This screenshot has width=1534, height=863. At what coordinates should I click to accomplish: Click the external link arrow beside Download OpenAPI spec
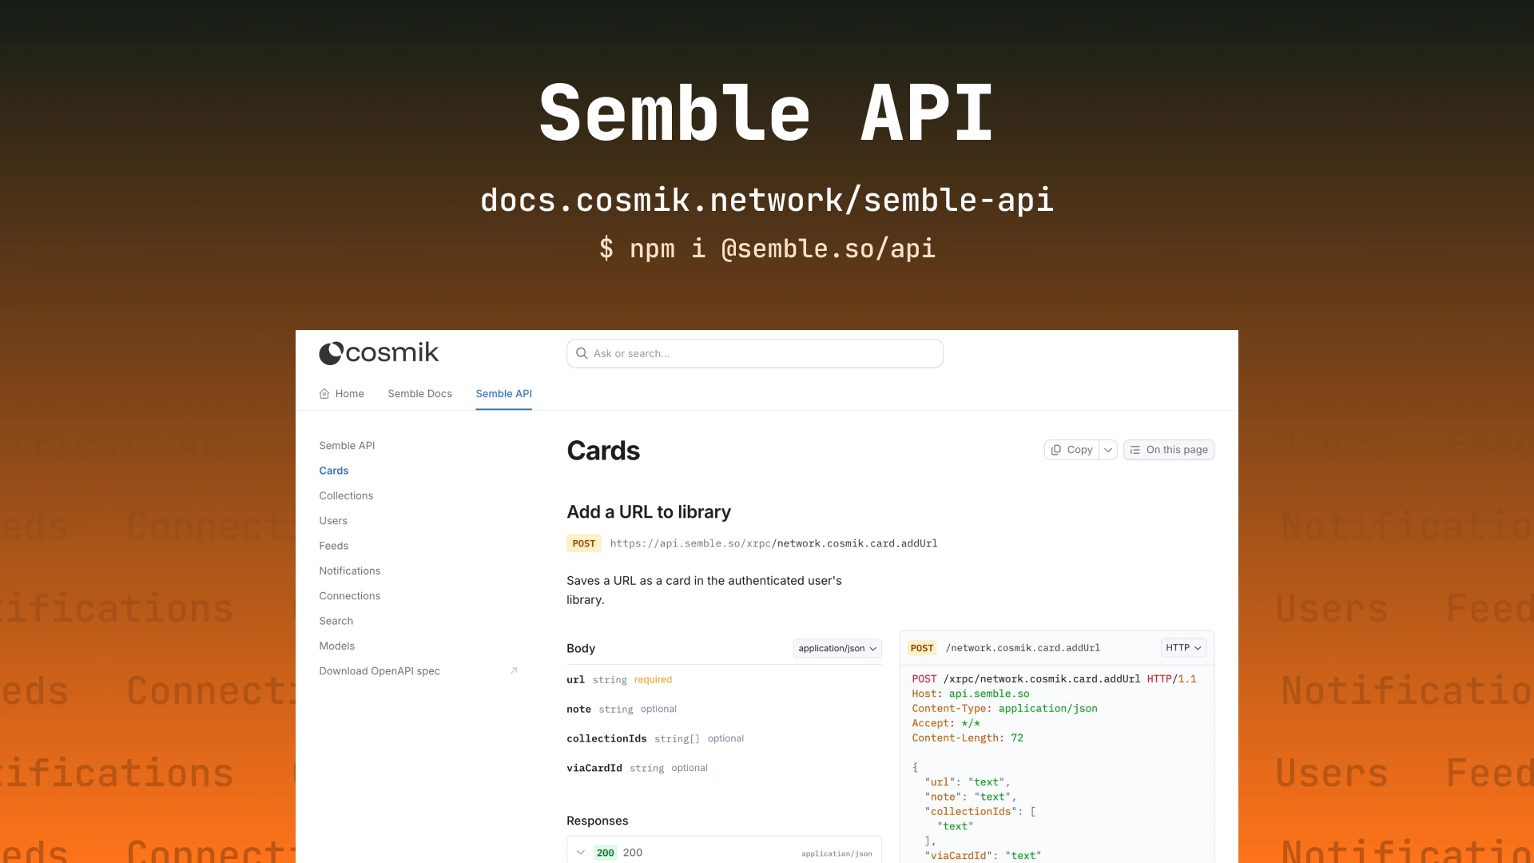coord(514,671)
